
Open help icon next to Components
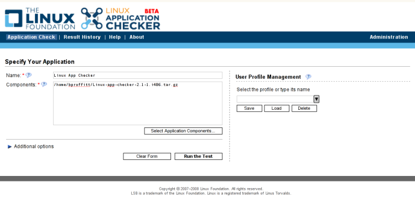pos(44,84)
